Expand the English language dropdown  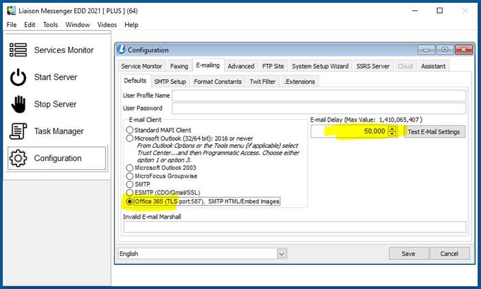click(282, 254)
